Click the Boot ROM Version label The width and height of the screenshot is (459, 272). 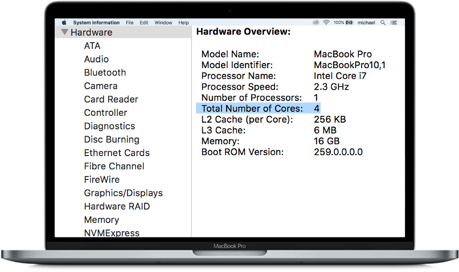tap(243, 152)
